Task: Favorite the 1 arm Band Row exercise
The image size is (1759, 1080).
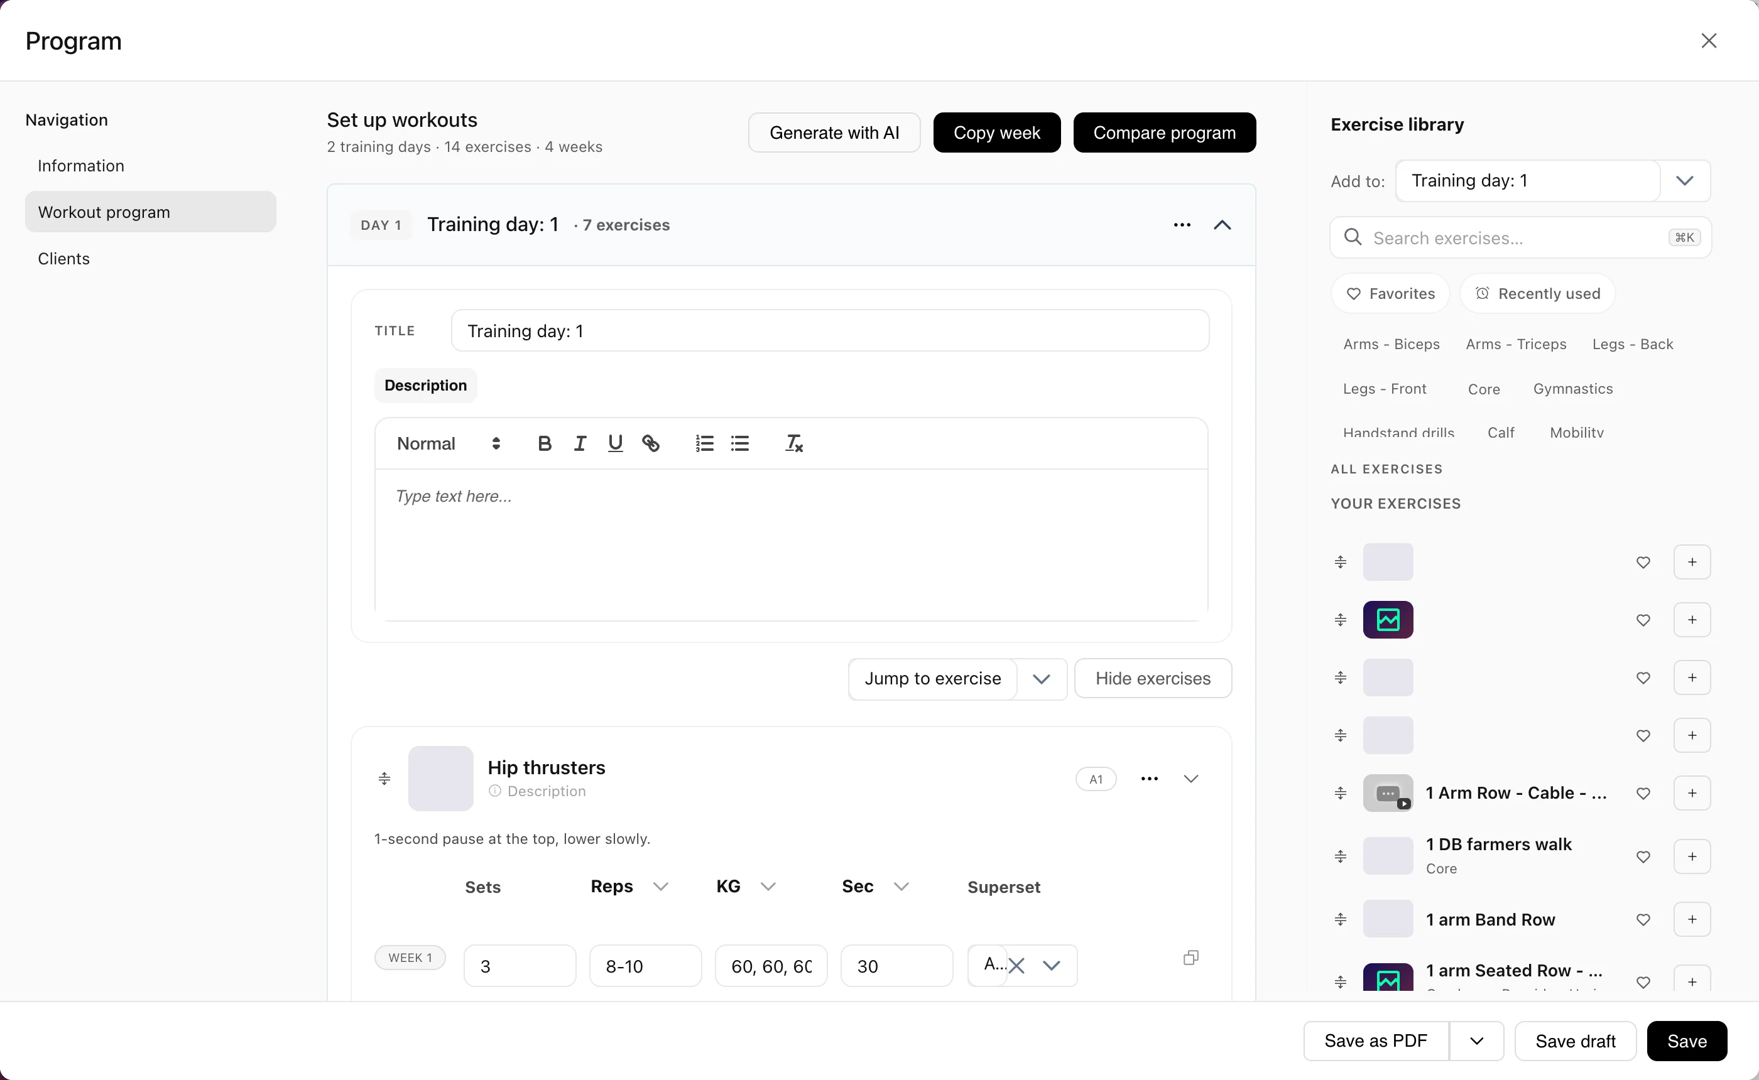Action: [x=1643, y=920]
